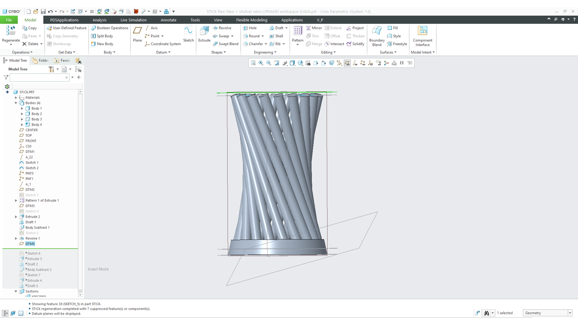
Task: Open the Geometry selection filter dropdown
Action: pyautogui.click(x=570, y=313)
